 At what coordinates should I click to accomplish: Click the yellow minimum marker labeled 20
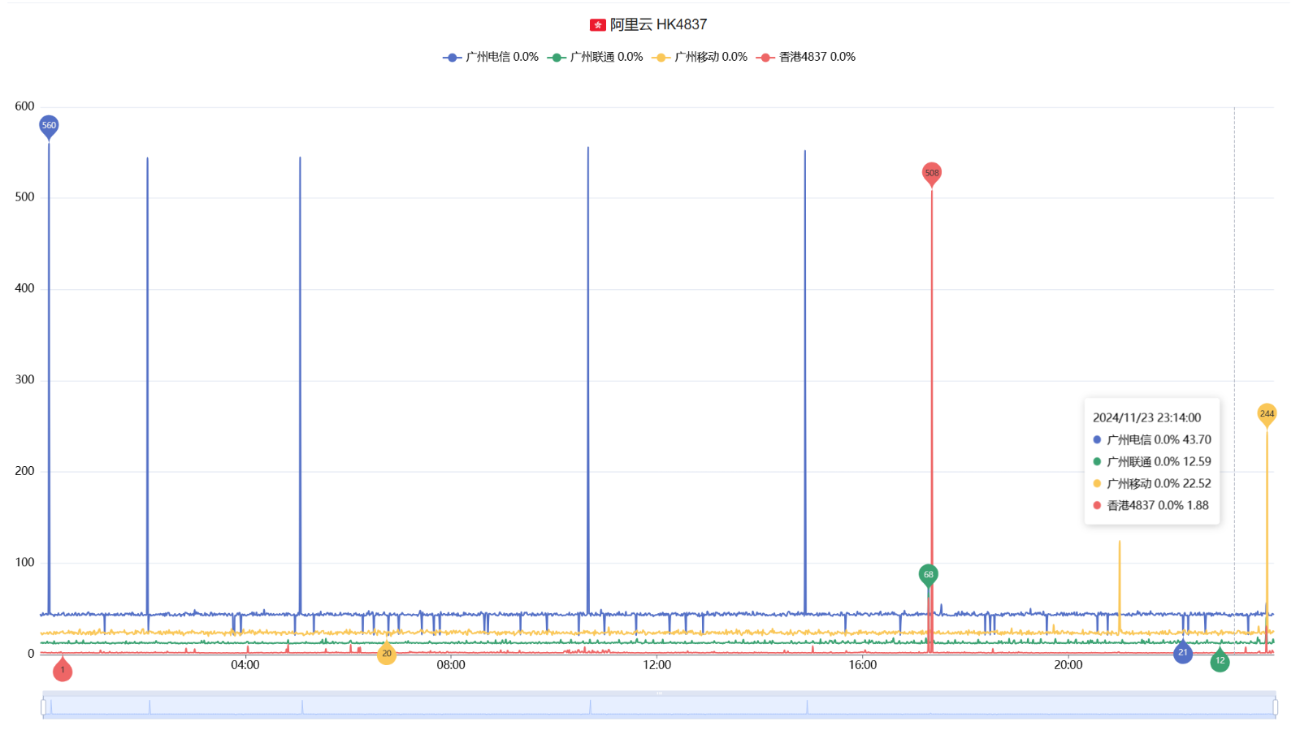click(x=387, y=654)
